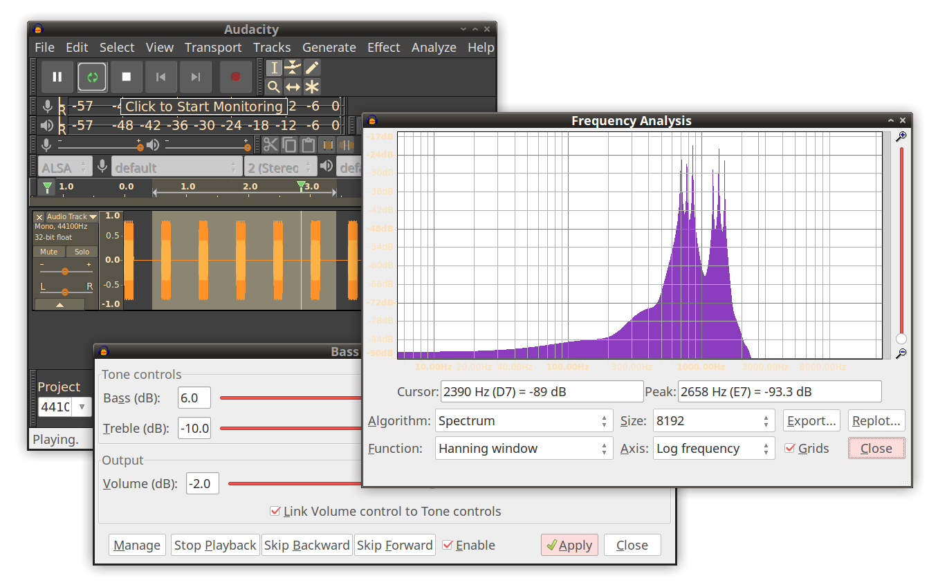Choose the Draw tool (pencil icon)
The image size is (938, 587).
pos(311,67)
